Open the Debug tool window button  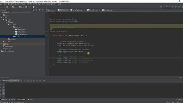(21, 100)
